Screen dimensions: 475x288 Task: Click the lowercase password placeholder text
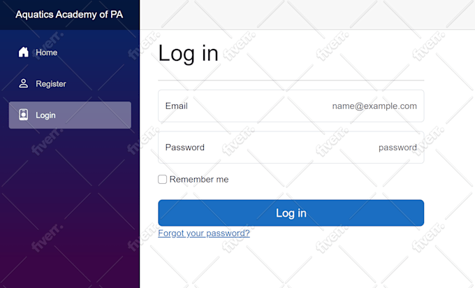coord(397,147)
